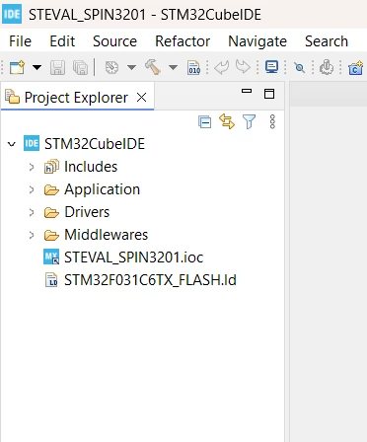This screenshot has height=442, width=367.
Task: Click the debug bug toolbar icon
Action: (x=327, y=67)
